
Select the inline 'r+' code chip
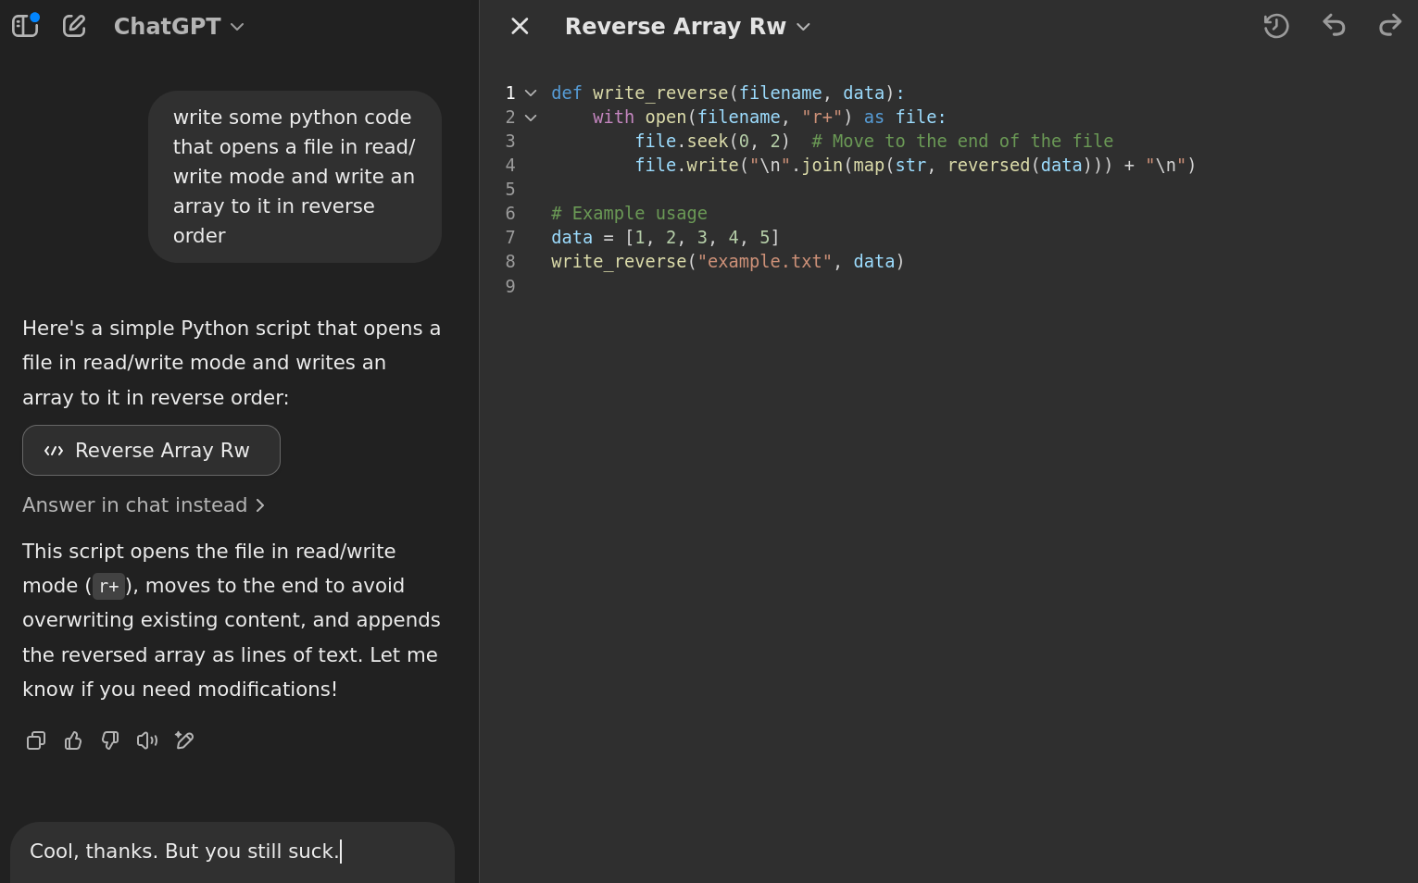click(109, 586)
